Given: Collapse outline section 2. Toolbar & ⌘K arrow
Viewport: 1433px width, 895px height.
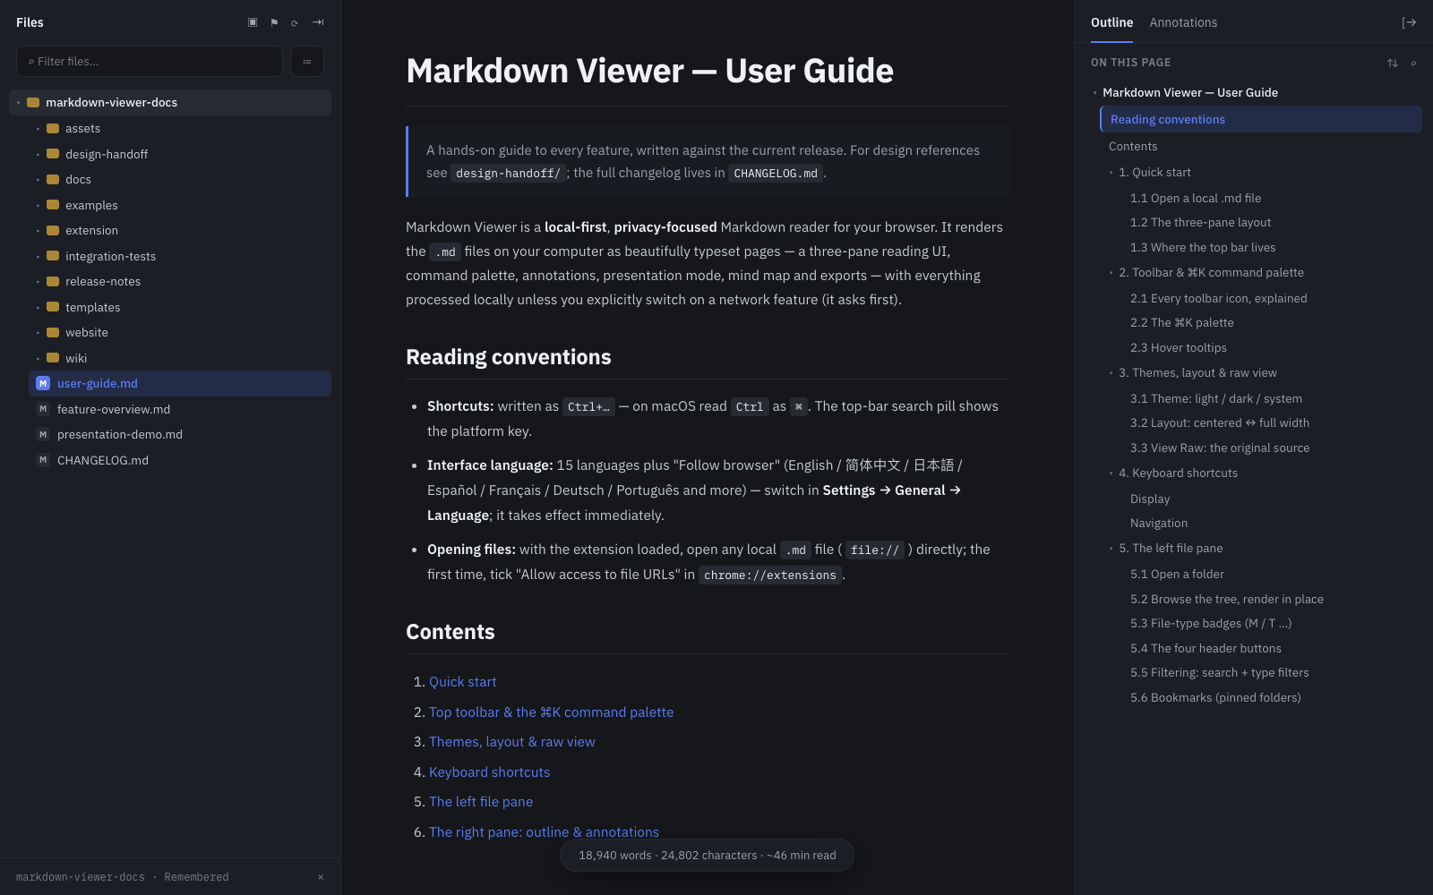Looking at the screenshot, I should tap(1111, 273).
